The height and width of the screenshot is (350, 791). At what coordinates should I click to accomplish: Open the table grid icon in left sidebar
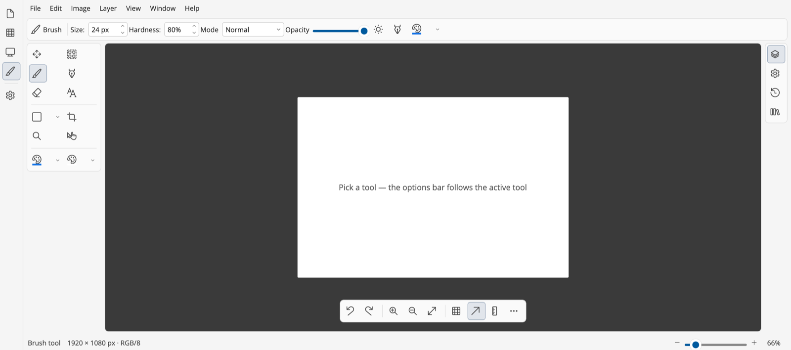pyautogui.click(x=10, y=33)
